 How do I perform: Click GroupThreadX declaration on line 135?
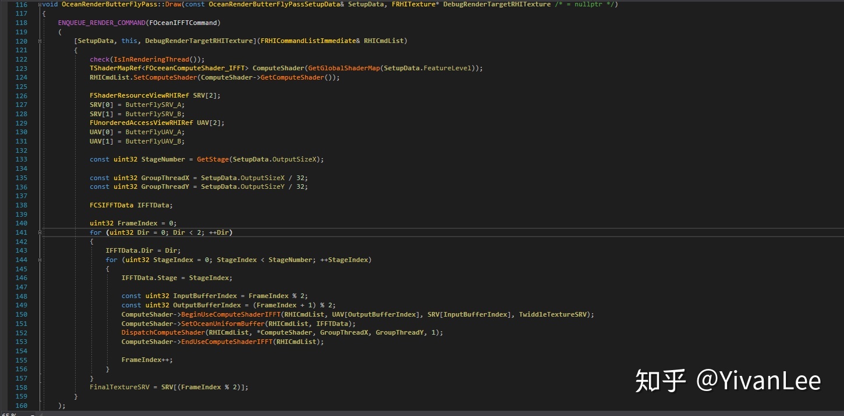165,178
